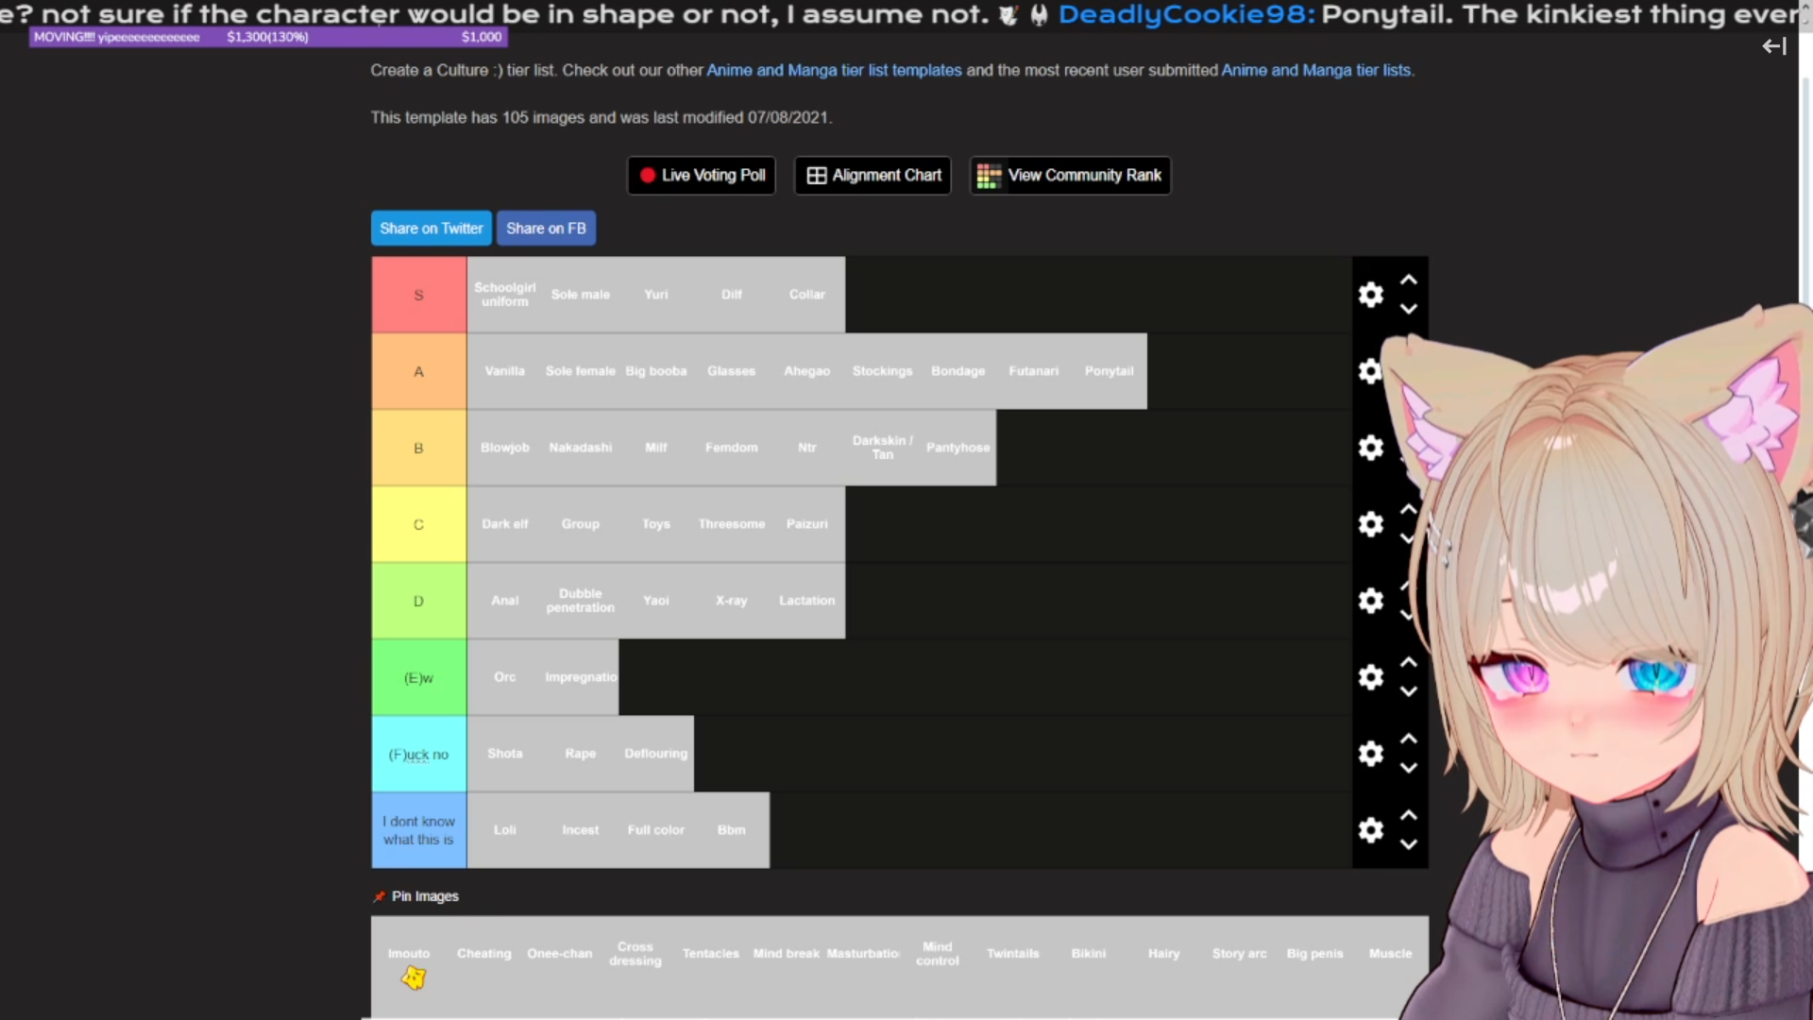Select the Hairy tile in unranked pool
This screenshot has height=1020, width=1813.
coord(1164,954)
